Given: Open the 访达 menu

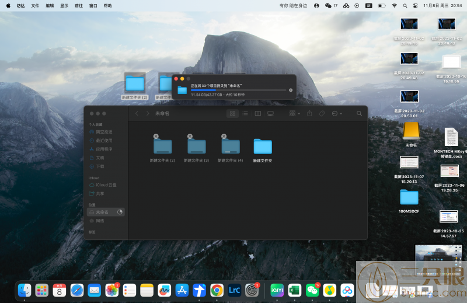Looking at the screenshot, I should pyautogui.click(x=21, y=6).
